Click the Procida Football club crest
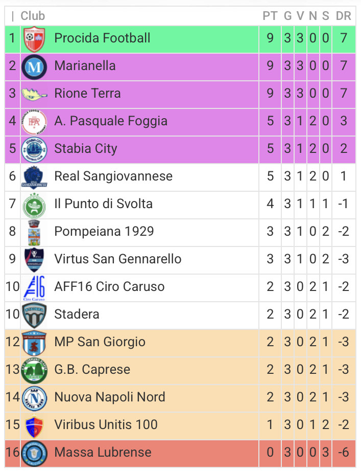The width and height of the screenshot is (361, 472). pos(34,39)
